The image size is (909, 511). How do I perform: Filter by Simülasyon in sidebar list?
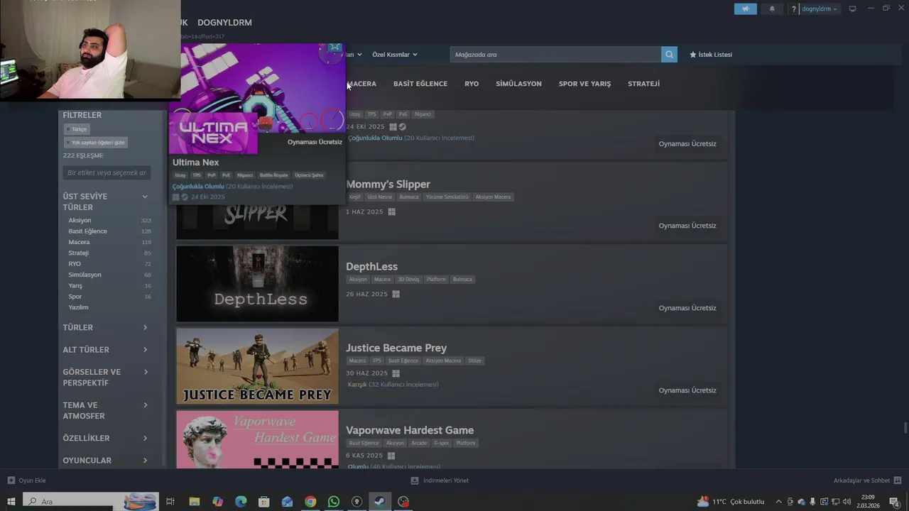coord(85,275)
